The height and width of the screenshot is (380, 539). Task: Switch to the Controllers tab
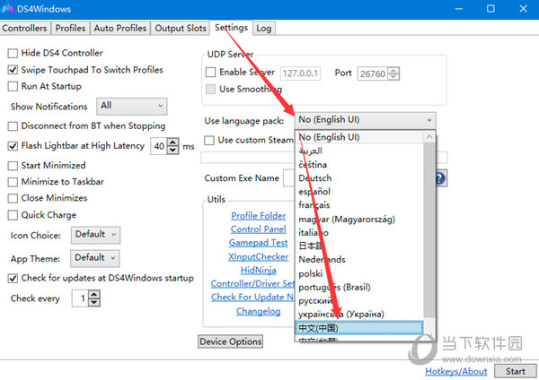tap(24, 28)
